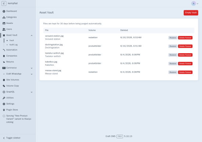Click the Categories sitemap icon

coord(4,17)
